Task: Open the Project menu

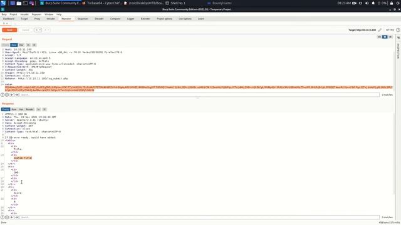Action: click(13, 14)
